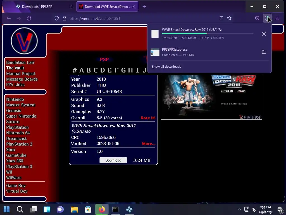Viewport: 286px width, 215px height.
Task: Open the Firefox application menu
Action: (277, 18)
